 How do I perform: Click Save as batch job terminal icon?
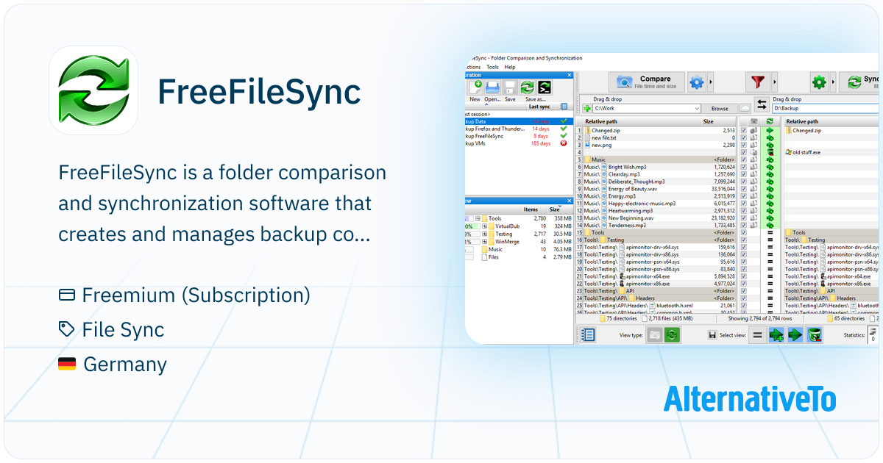545,87
